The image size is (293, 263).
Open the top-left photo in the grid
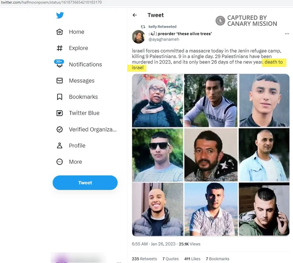[x=157, y=101]
